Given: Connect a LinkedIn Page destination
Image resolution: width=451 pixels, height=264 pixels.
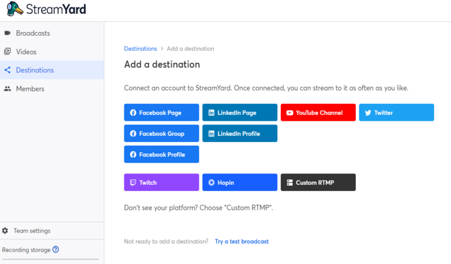Looking at the screenshot, I should (240, 113).
